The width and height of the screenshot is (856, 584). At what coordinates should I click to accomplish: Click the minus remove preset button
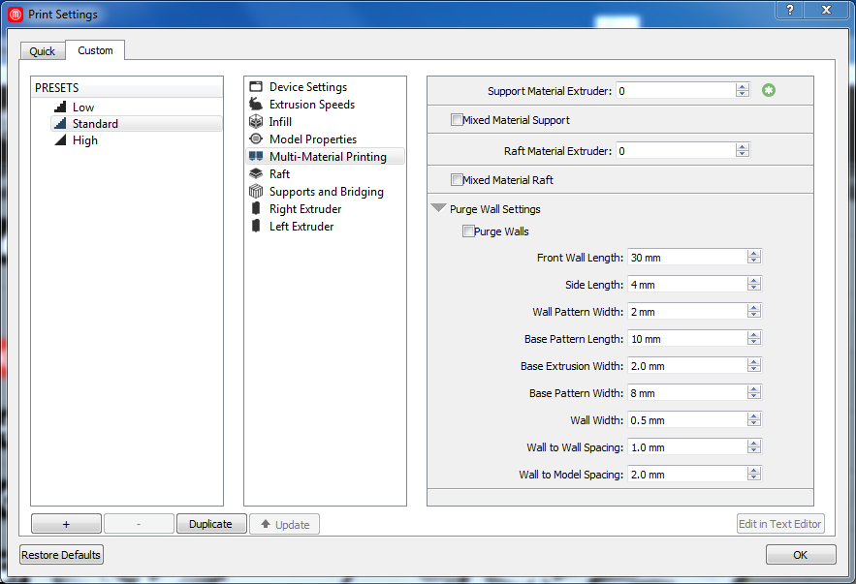pyautogui.click(x=139, y=524)
